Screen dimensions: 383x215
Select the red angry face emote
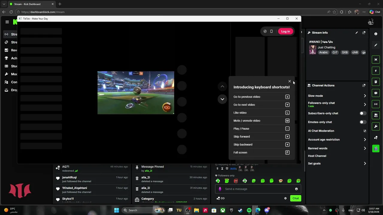pos(236,181)
